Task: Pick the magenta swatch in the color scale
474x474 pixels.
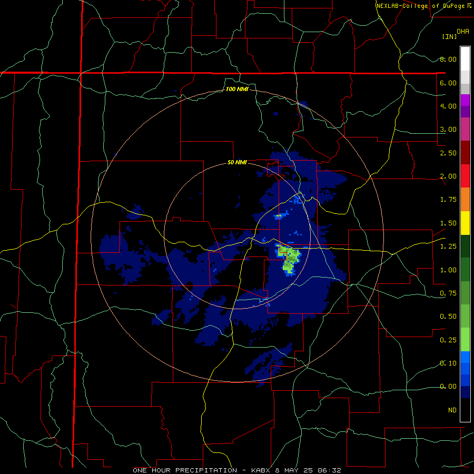Action: coord(465,100)
